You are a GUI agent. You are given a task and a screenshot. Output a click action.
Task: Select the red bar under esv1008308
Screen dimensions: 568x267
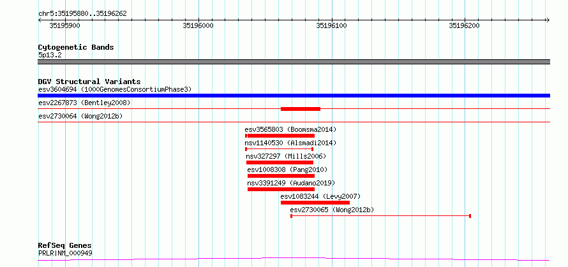coord(281,176)
